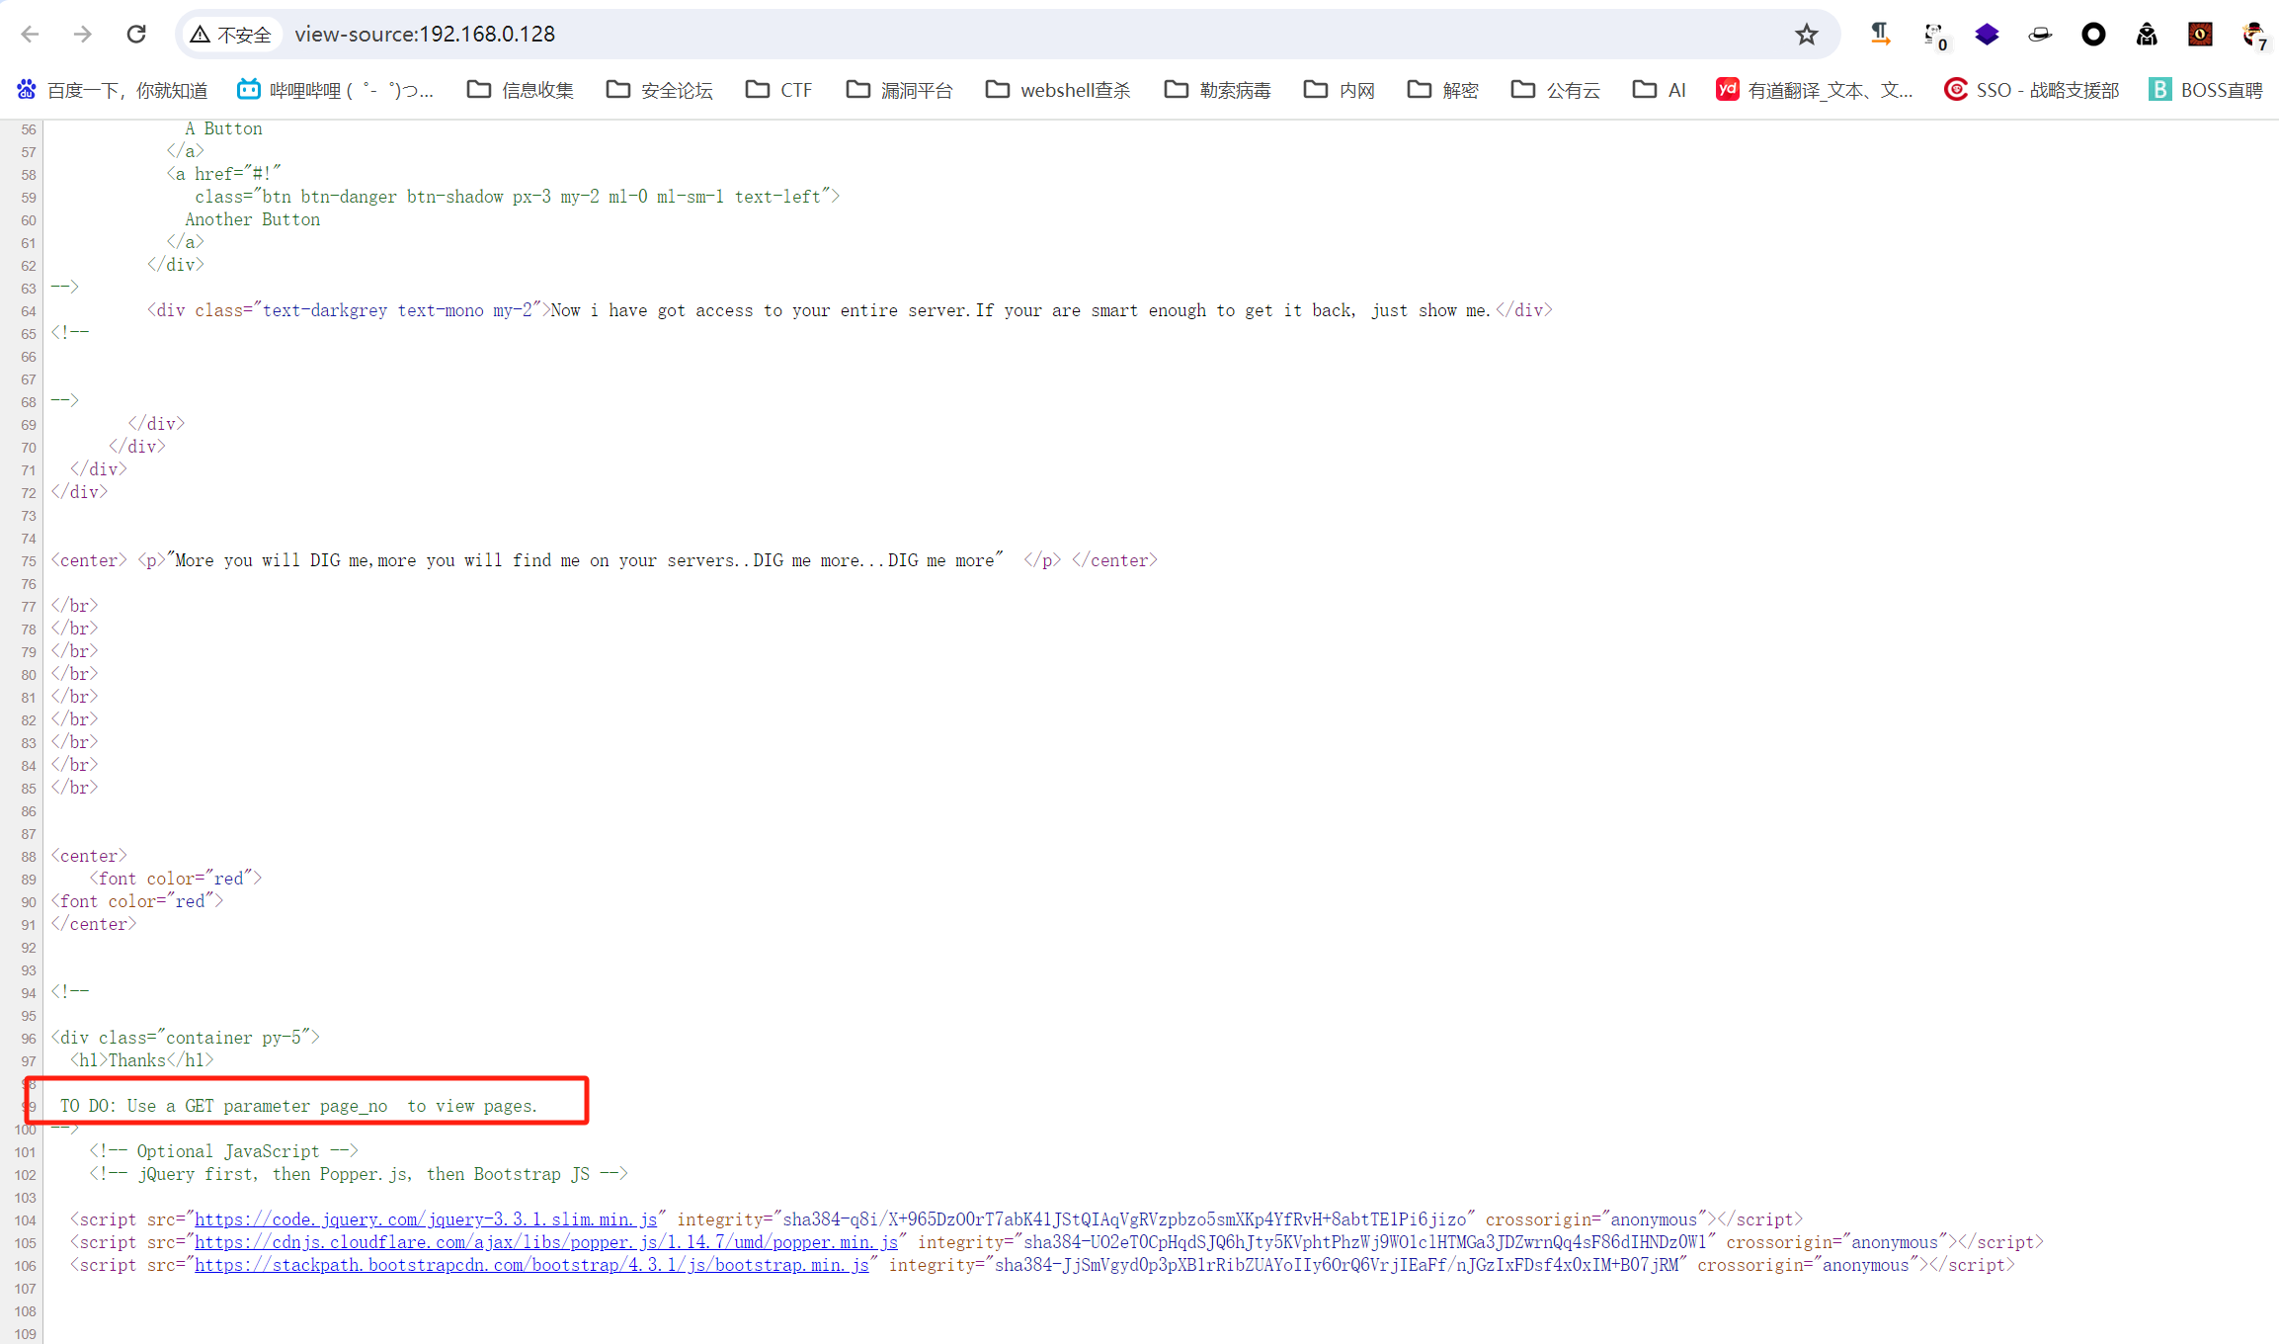Click the red square extension icon
Image resolution: width=2279 pixels, height=1344 pixels.
pos(2200,35)
